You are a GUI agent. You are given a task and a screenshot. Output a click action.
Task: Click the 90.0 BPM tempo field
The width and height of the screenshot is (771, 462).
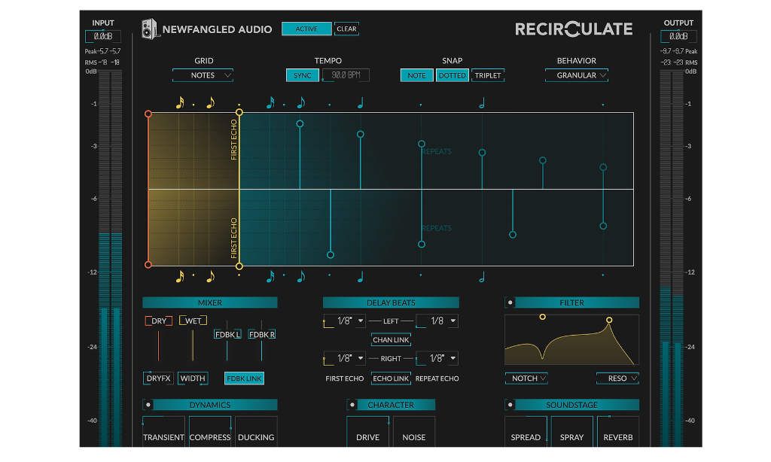coord(346,75)
